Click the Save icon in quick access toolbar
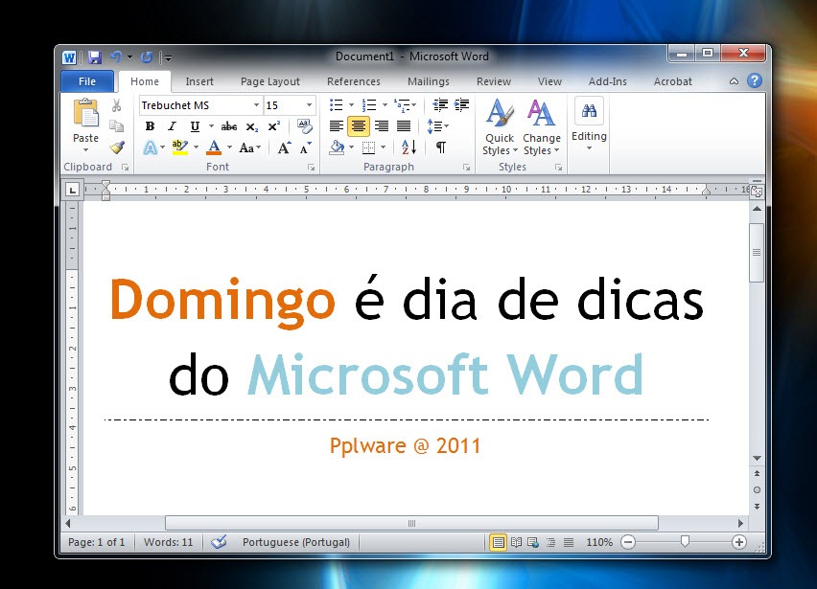817x589 pixels. (x=94, y=57)
